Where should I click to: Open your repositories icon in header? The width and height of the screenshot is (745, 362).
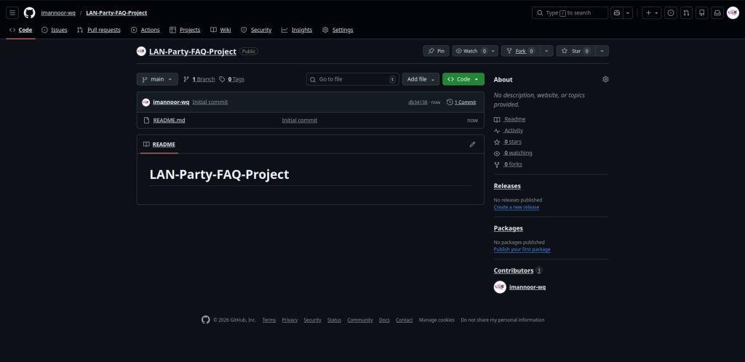(x=701, y=12)
